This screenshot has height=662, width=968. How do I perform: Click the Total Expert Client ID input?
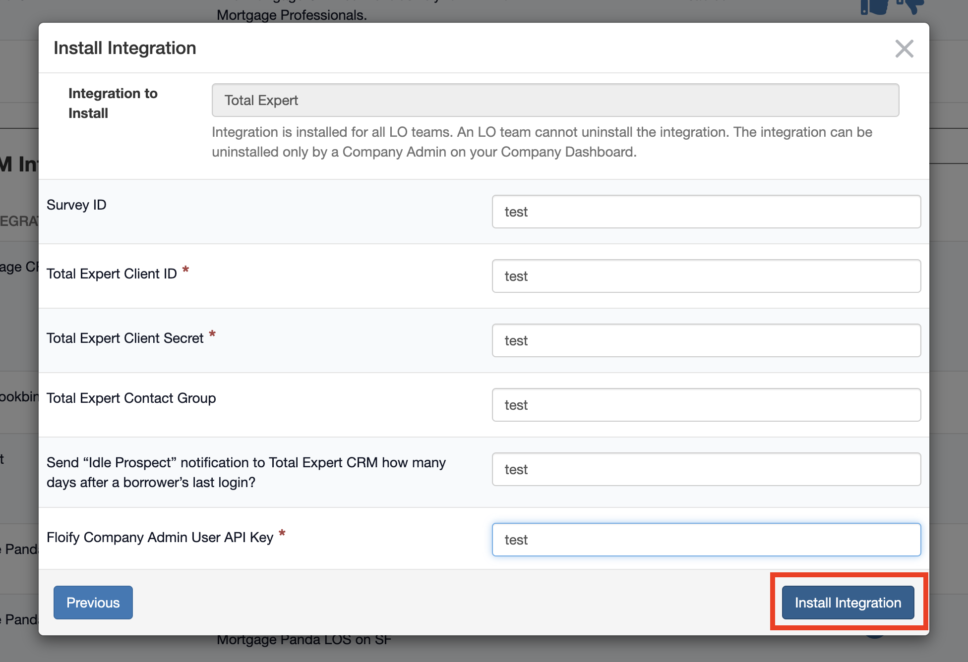point(706,276)
